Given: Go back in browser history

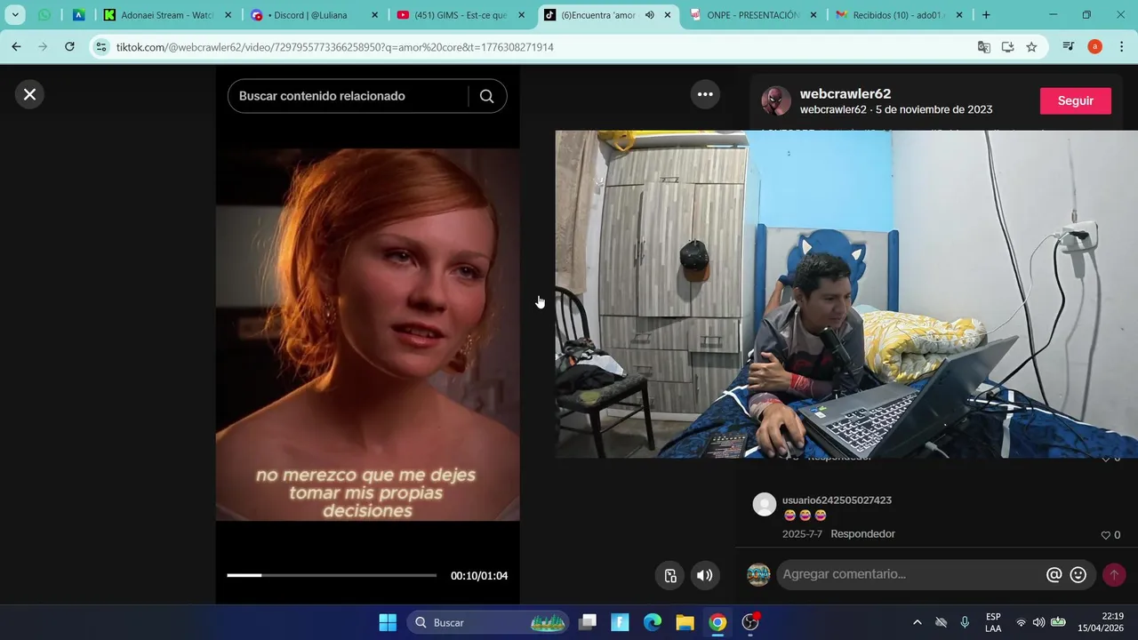Looking at the screenshot, I should (16, 47).
